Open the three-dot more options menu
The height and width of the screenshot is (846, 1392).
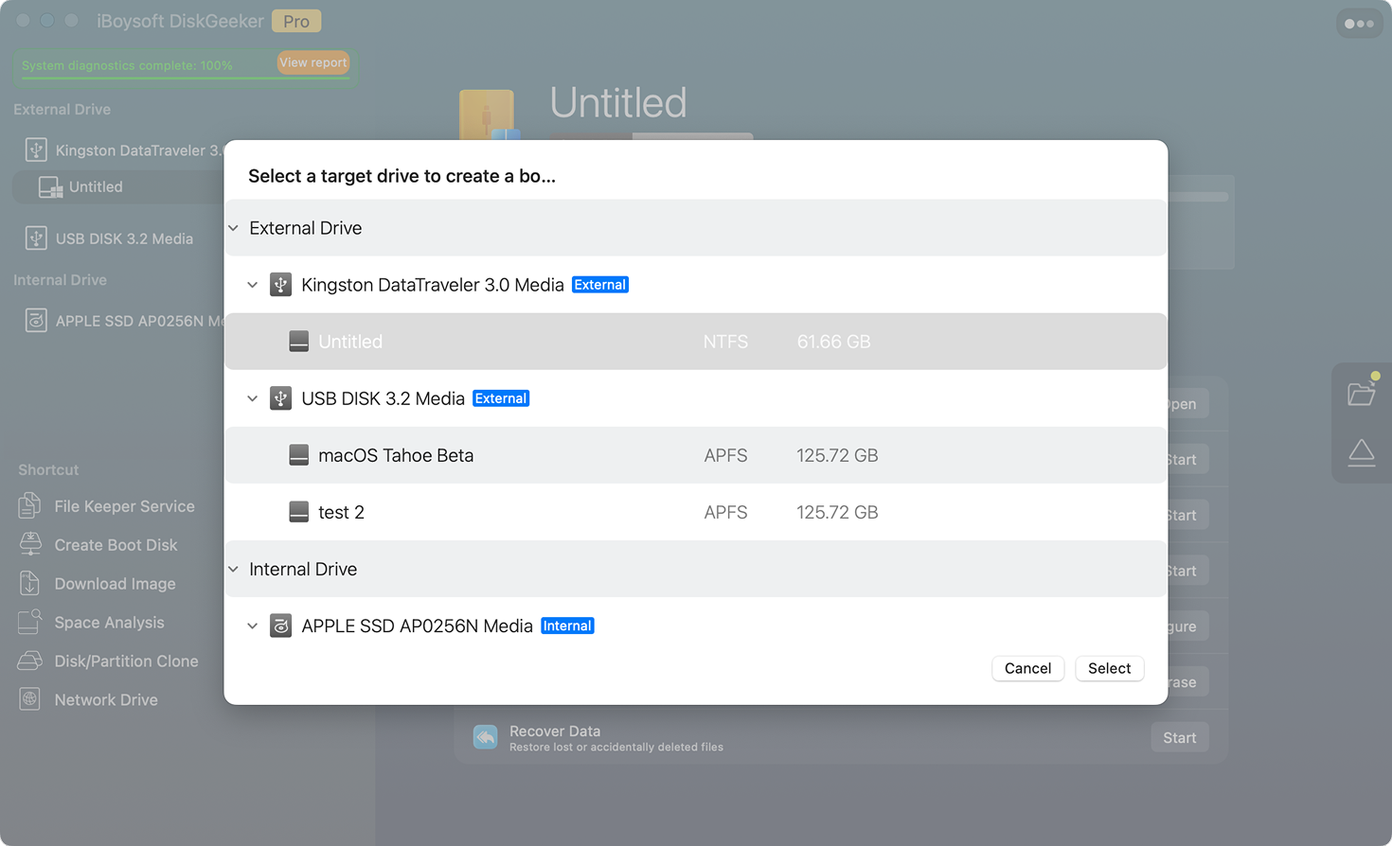pos(1359,24)
